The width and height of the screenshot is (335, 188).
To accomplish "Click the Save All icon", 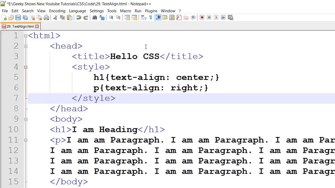I will point(25,17).
